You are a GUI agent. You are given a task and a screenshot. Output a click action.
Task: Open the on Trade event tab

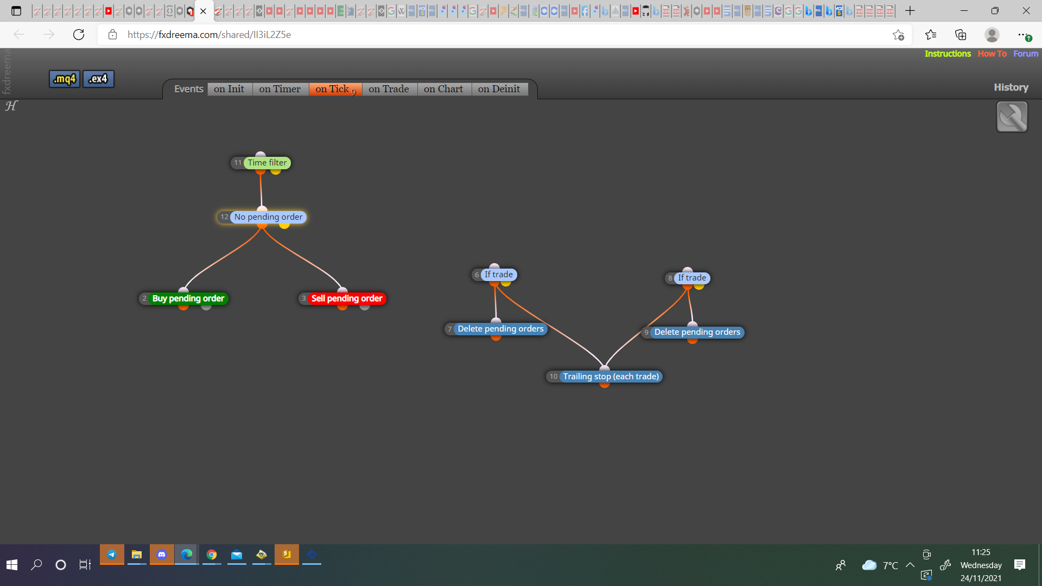(x=389, y=89)
